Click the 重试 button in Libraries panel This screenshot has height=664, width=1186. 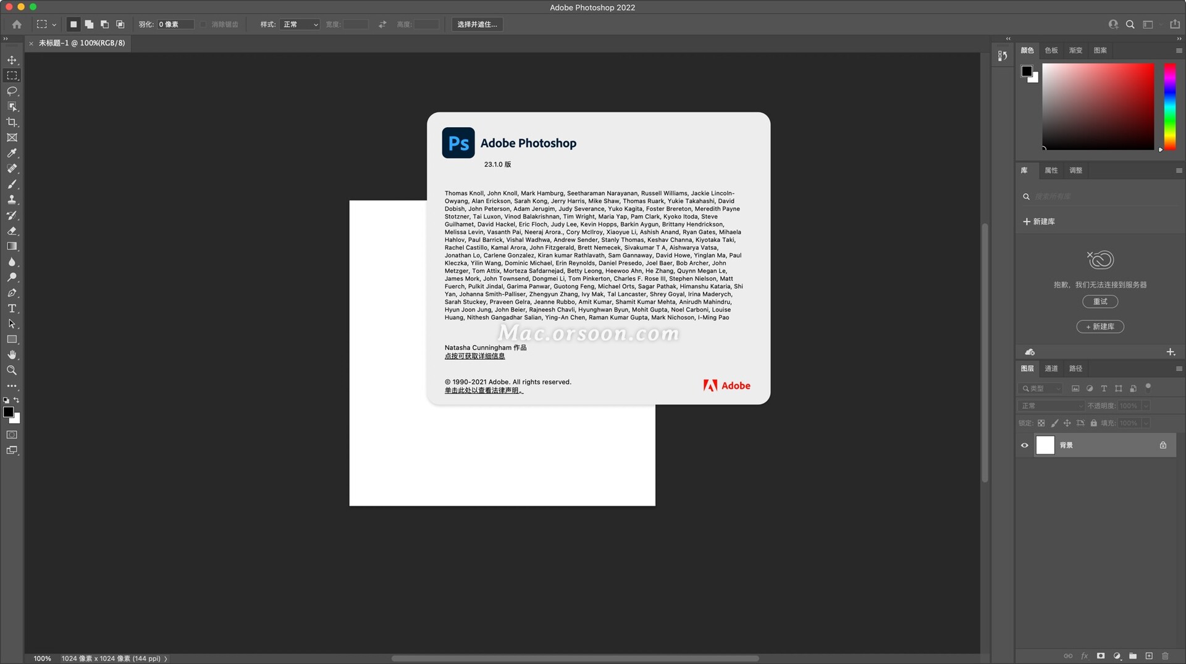(x=1100, y=302)
